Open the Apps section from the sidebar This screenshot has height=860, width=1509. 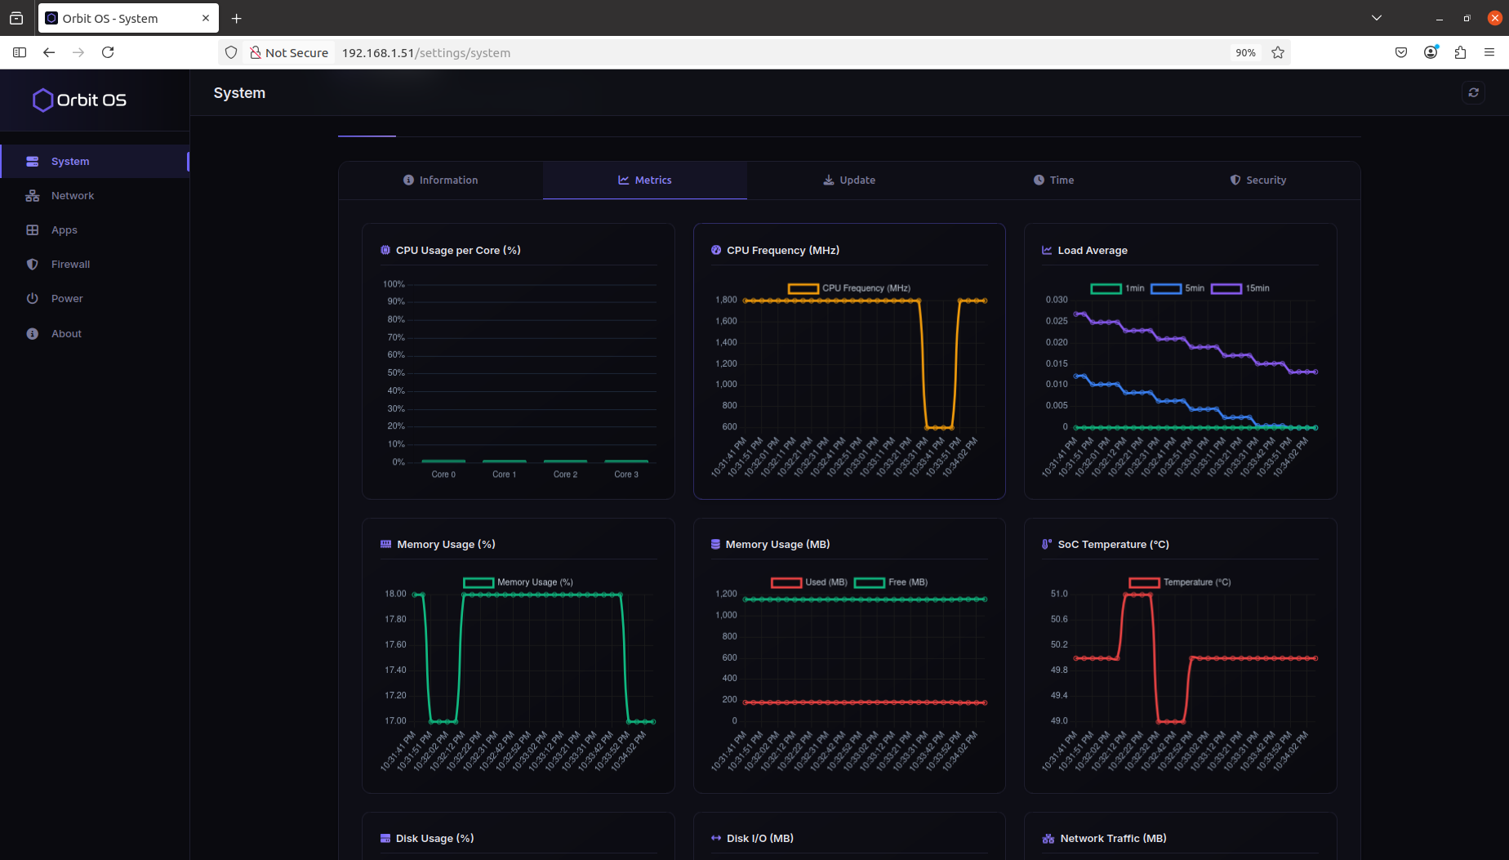tap(64, 229)
